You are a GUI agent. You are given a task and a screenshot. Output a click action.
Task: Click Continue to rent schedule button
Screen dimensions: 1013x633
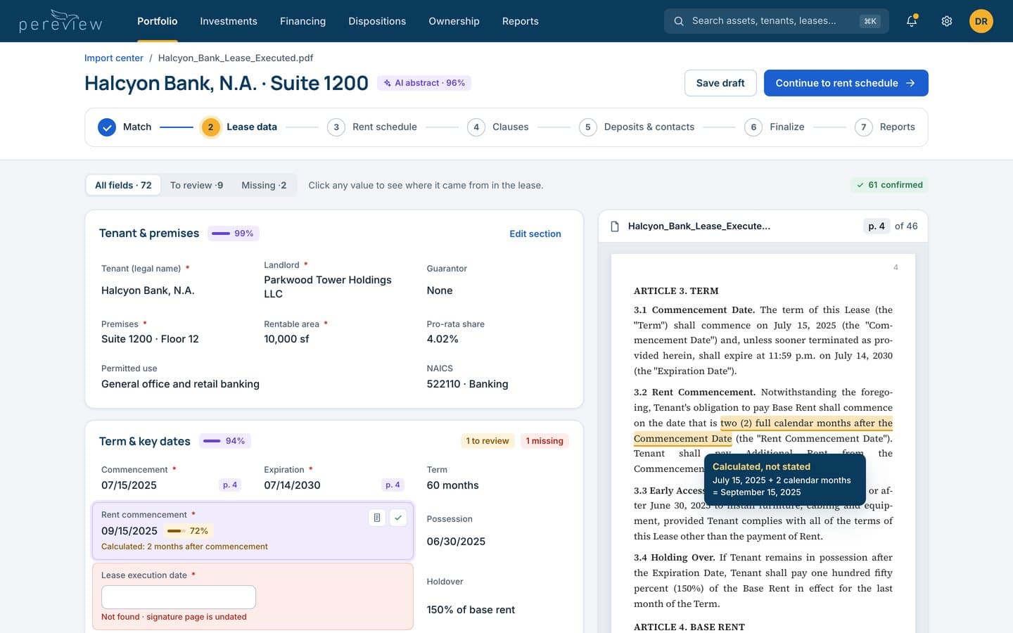tap(846, 83)
